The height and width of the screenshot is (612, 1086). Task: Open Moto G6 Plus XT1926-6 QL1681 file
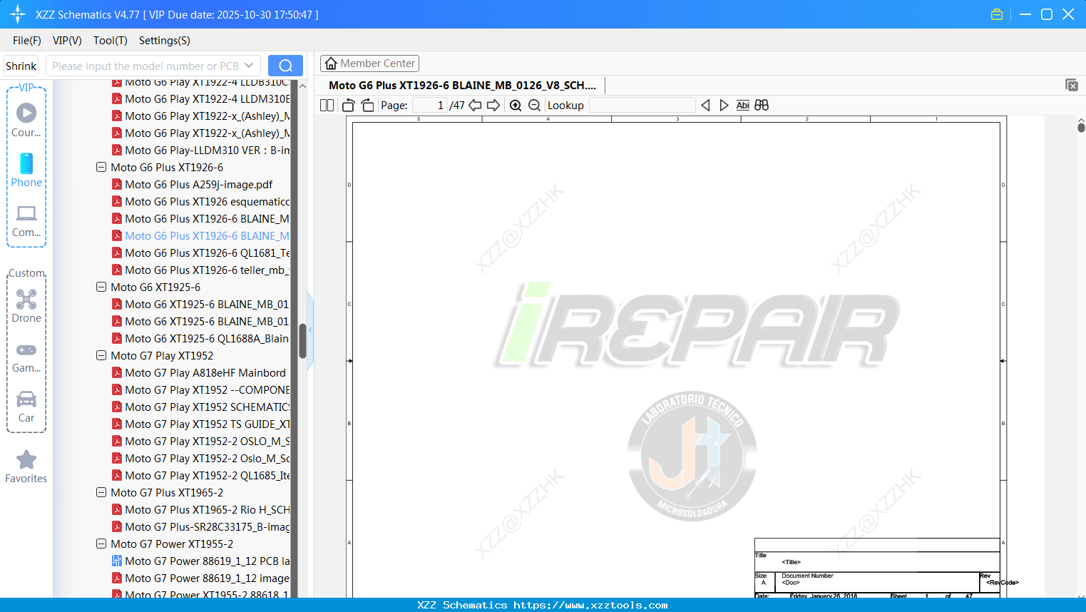(201, 253)
